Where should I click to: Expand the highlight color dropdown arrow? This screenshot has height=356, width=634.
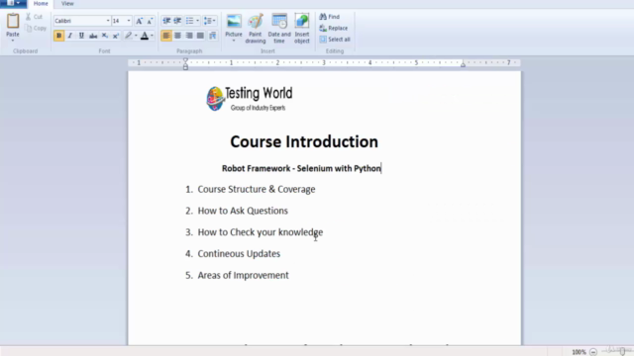136,36
